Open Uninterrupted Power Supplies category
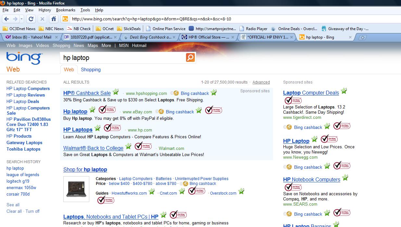Screen dimensions: 401x227 [x=202, y=179]
